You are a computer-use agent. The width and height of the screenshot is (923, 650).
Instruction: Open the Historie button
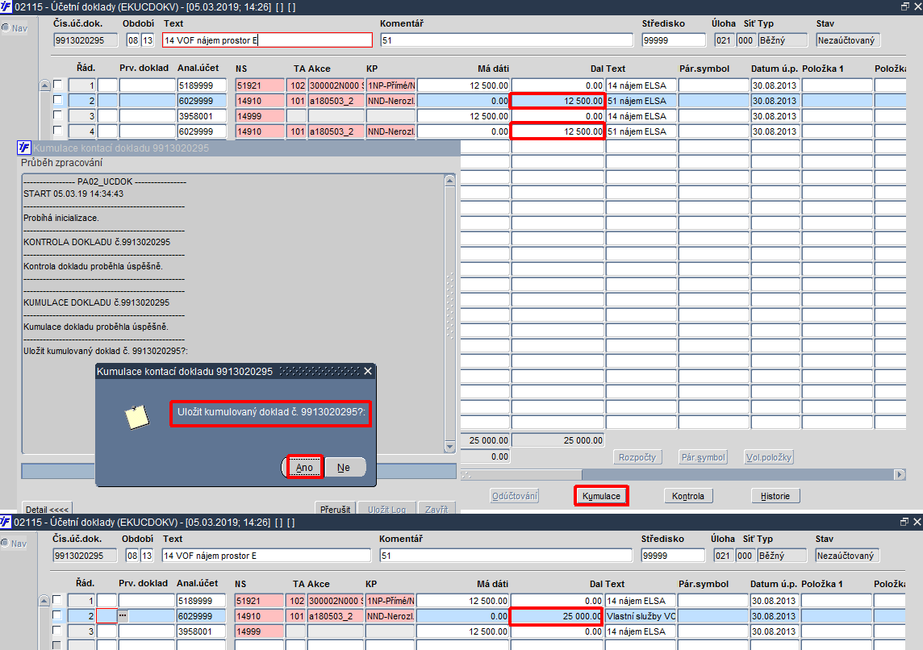(775, 496)
